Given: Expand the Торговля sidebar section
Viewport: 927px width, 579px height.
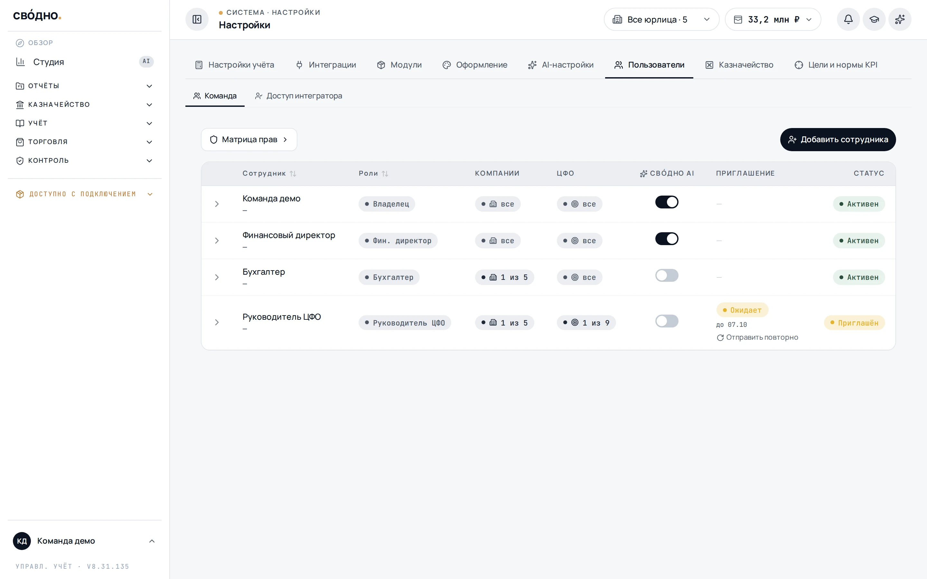Looking at the screenshot, I should click(x=85, y=142).
